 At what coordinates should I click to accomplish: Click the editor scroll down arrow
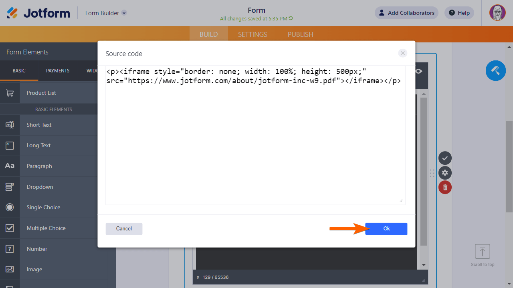coord(424,265)
